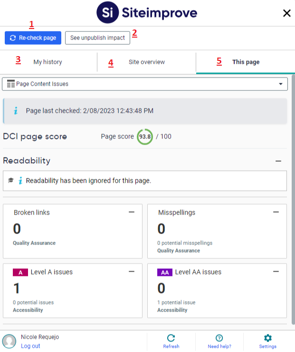Click the Re-check page button
The height and width of the screenshot is (352, 295).
pos(33,38)
